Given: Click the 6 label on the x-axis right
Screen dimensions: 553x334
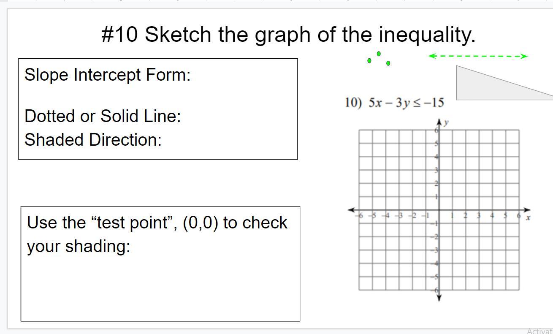Looking at the screenshot, I should pos(518,215).
